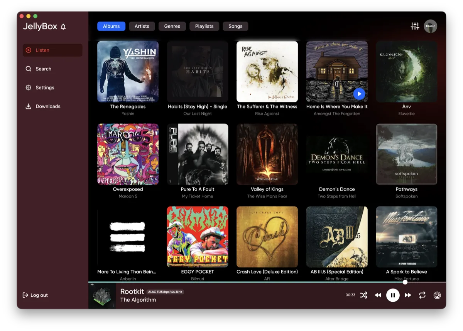This screenshot has width=463, height=331.
Task: Open the Pure To A Fault cover
Action: click(x=198, y=154)
